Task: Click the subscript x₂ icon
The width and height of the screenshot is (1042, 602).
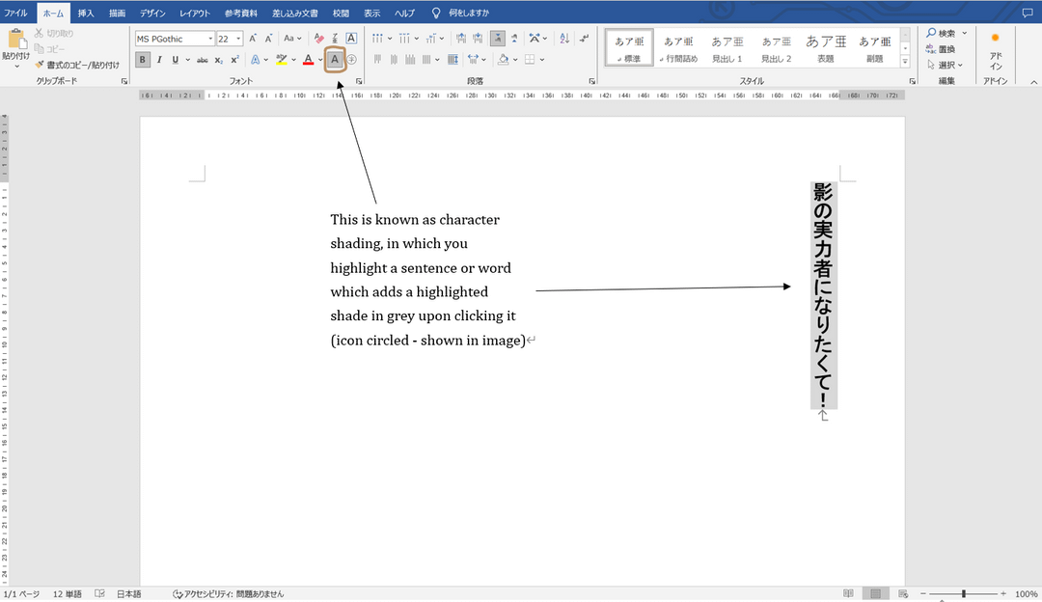Action: (219, 60)
